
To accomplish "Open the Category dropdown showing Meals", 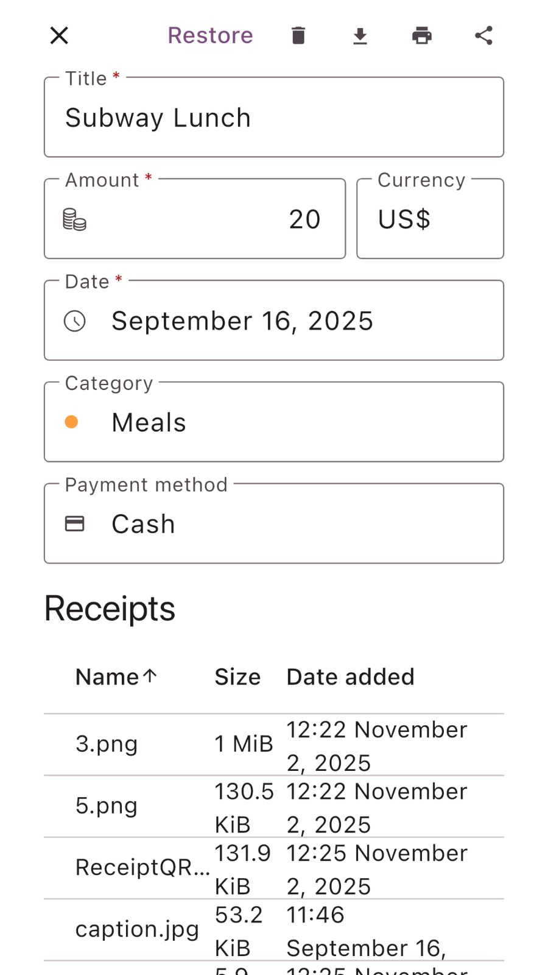I will pyautogui.click(x=274, y=422).
